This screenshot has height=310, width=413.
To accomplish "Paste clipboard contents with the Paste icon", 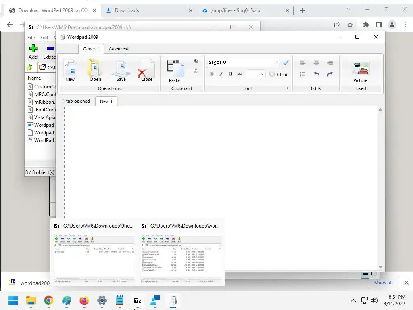I will point(175,71).
